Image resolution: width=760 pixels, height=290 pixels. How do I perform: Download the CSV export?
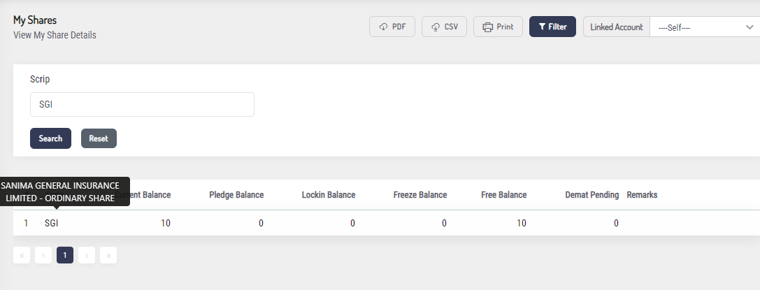pos(444,27)
